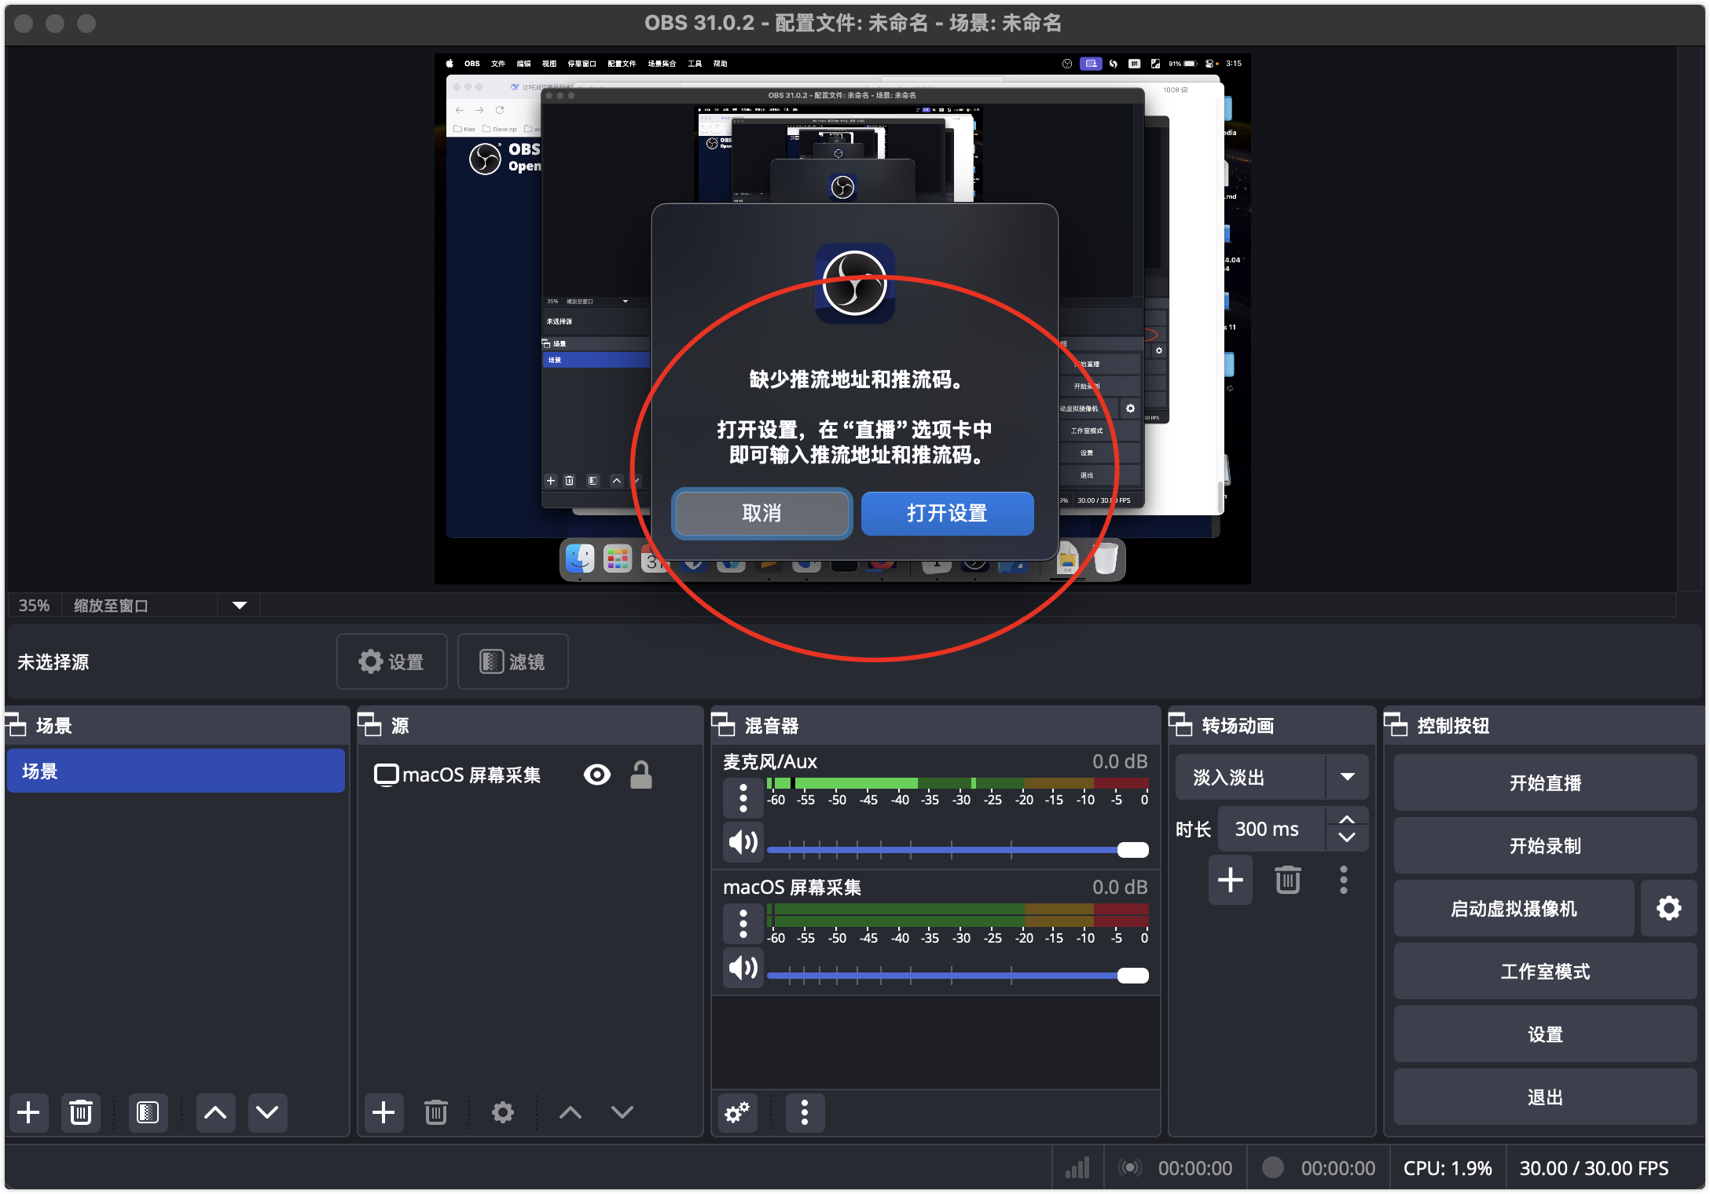Viewport: 1710px width, 1194px height.
Task: Open Apple menu in captured menu bar
Action: tap(450, 64)
